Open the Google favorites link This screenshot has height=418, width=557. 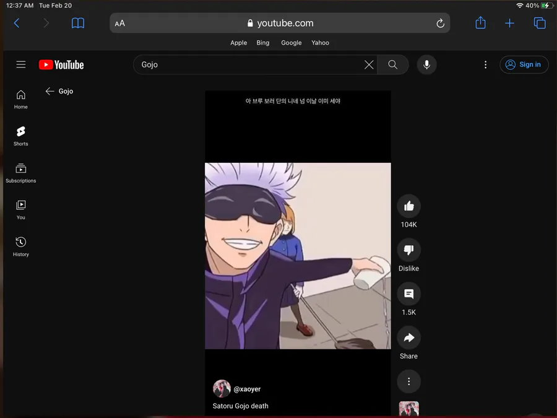(291, 43)
